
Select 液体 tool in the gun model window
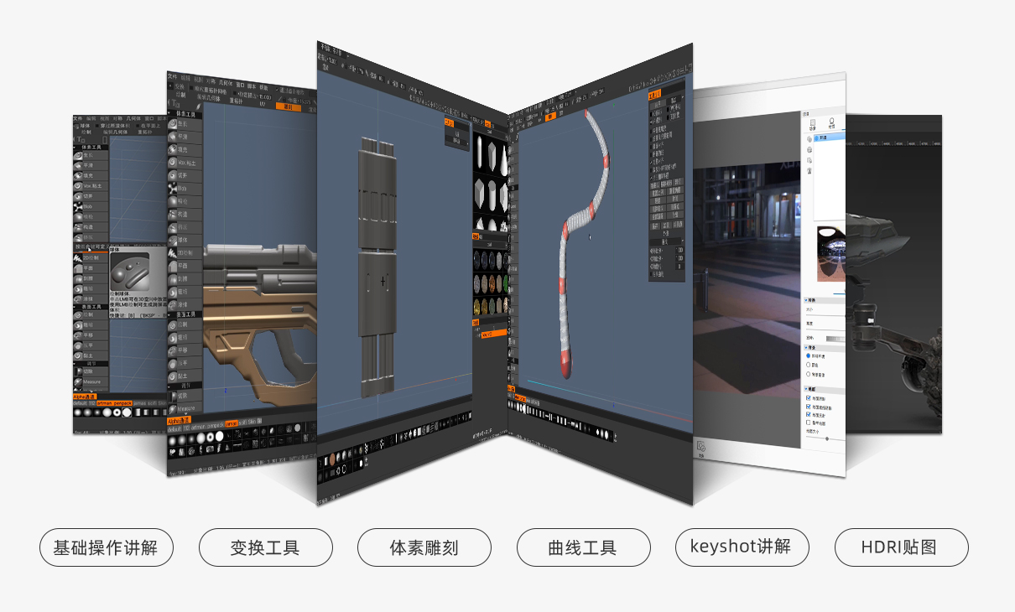(x=185, y=304)
